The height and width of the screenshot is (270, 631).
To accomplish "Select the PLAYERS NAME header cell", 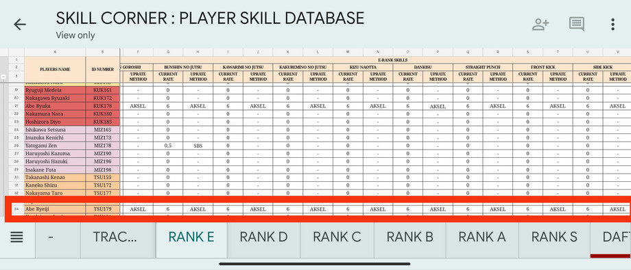I will point(55,70).
